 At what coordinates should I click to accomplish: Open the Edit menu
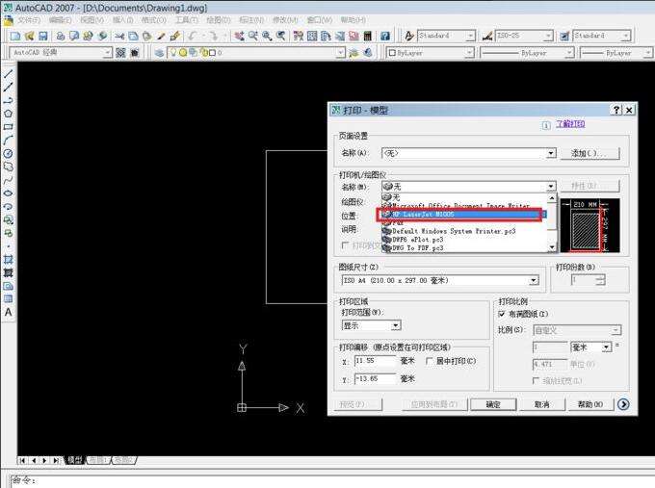pos(60,20)
